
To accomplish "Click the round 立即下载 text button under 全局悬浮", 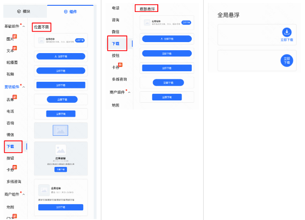I will (287, 60).
